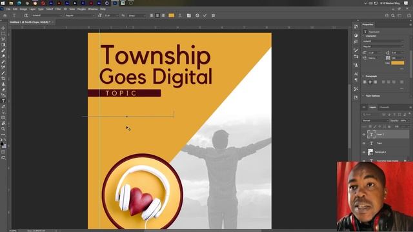Viewport: 413px width, 232px height.
Task: Hide Layer 2 with eye icon
Action: 364,135
